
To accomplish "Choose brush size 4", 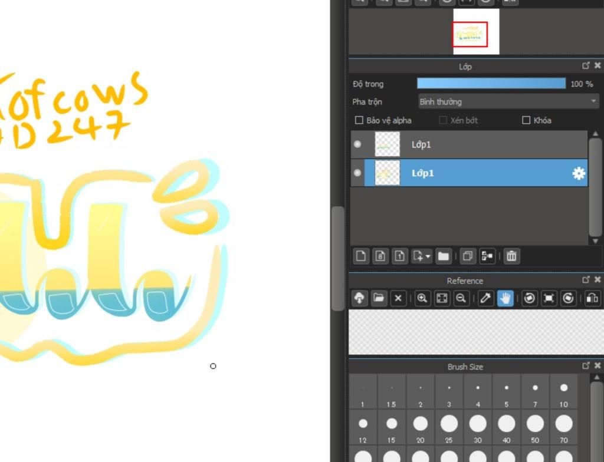I will 478,391.
